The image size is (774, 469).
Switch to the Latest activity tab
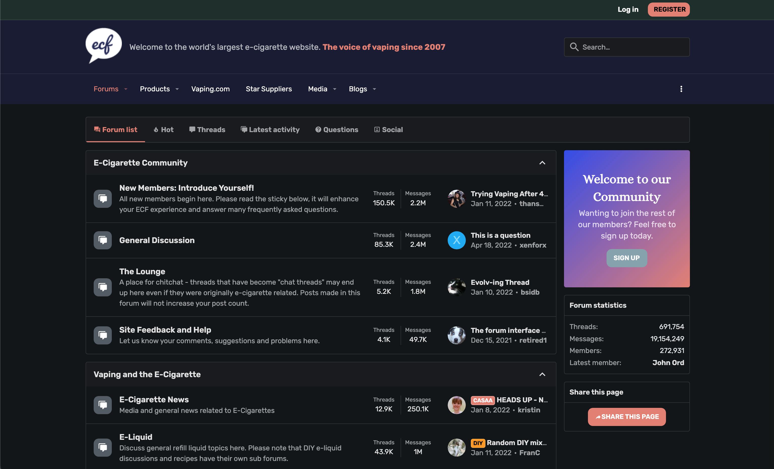click(x=270, y=130)
